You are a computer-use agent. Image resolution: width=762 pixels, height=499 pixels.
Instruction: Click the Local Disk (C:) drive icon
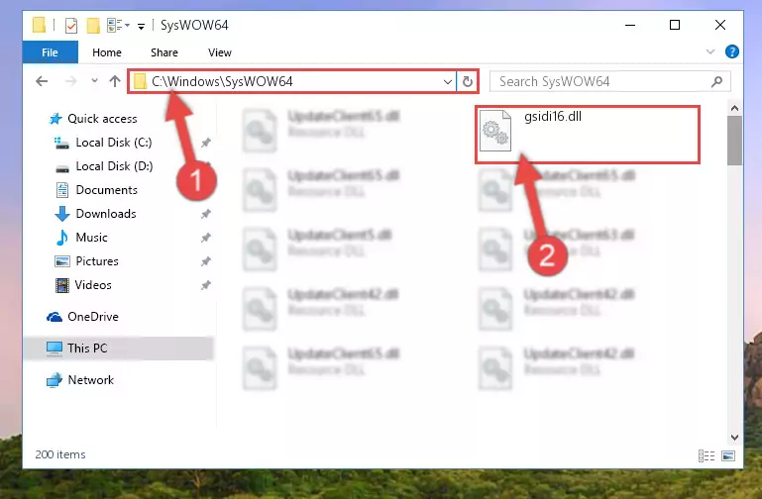(61, 143)
